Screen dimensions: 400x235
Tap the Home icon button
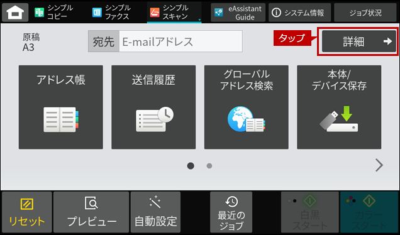tap(15, 12)
